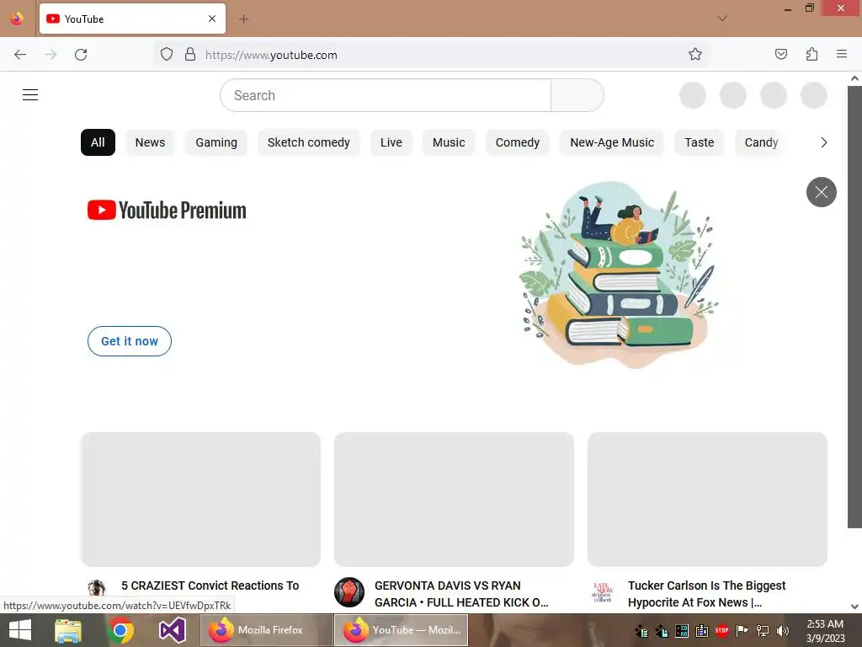Open a new tab with plus button

[x=243, y=19]
